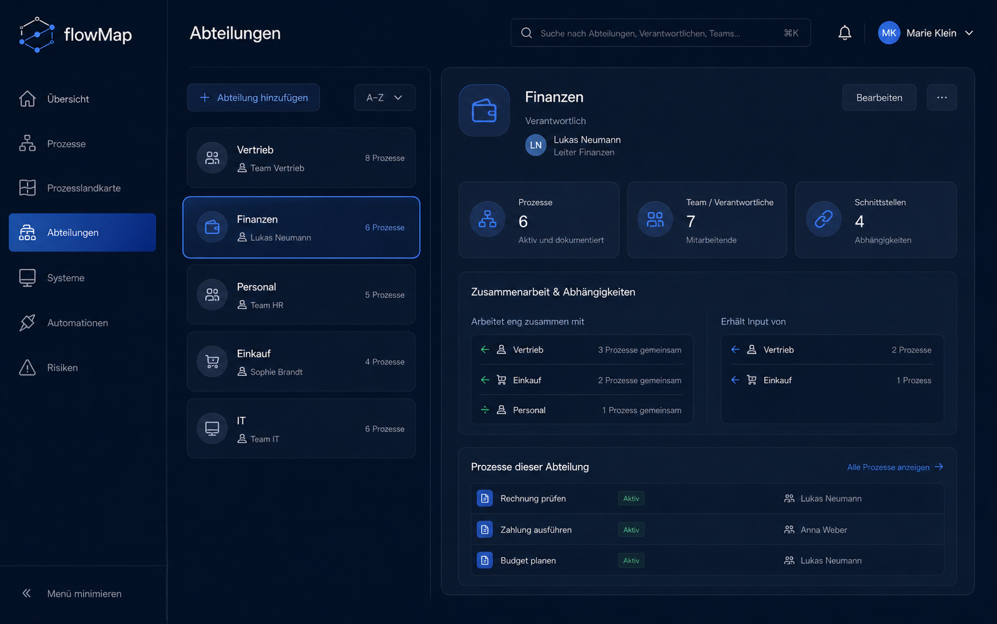Select the Vertrieb department card
This screenshot has height=624, width=997.
tap(301, 158)
